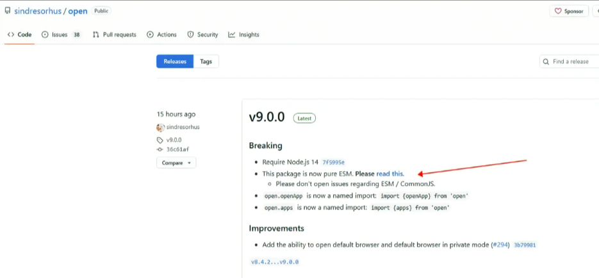Switch to the Tags view

[x=206, y=61]
